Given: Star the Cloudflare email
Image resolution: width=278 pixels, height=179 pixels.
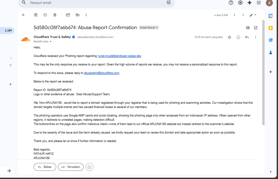Looking at the screenshot, I should [x=229, y=37].
